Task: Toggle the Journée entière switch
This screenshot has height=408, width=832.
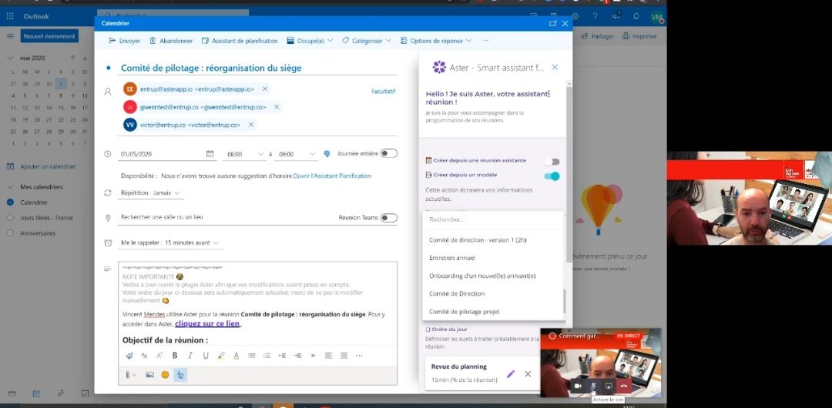Action: (x=388, y=153)
